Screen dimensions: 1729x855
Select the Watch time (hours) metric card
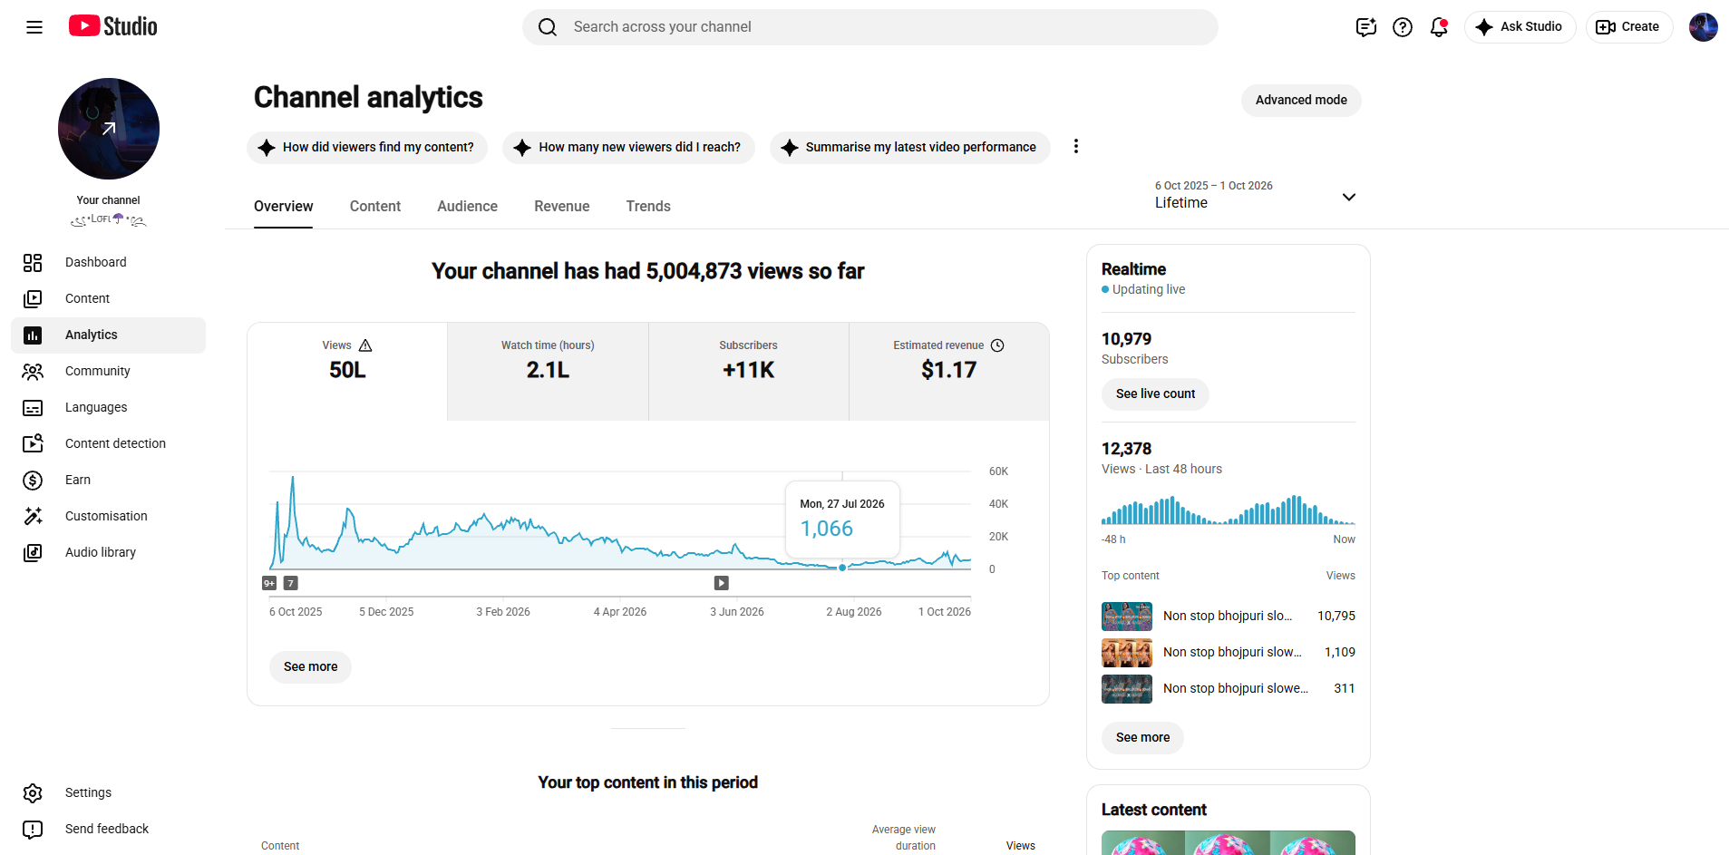pyautogui.click(x=548, y=372)
